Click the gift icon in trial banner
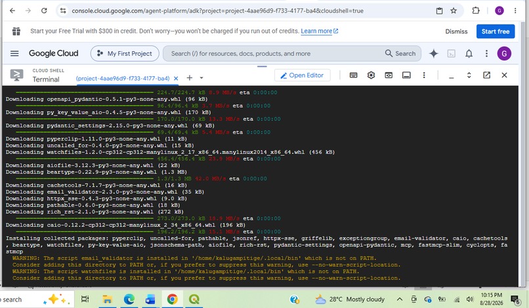 (x=16, y=31)
